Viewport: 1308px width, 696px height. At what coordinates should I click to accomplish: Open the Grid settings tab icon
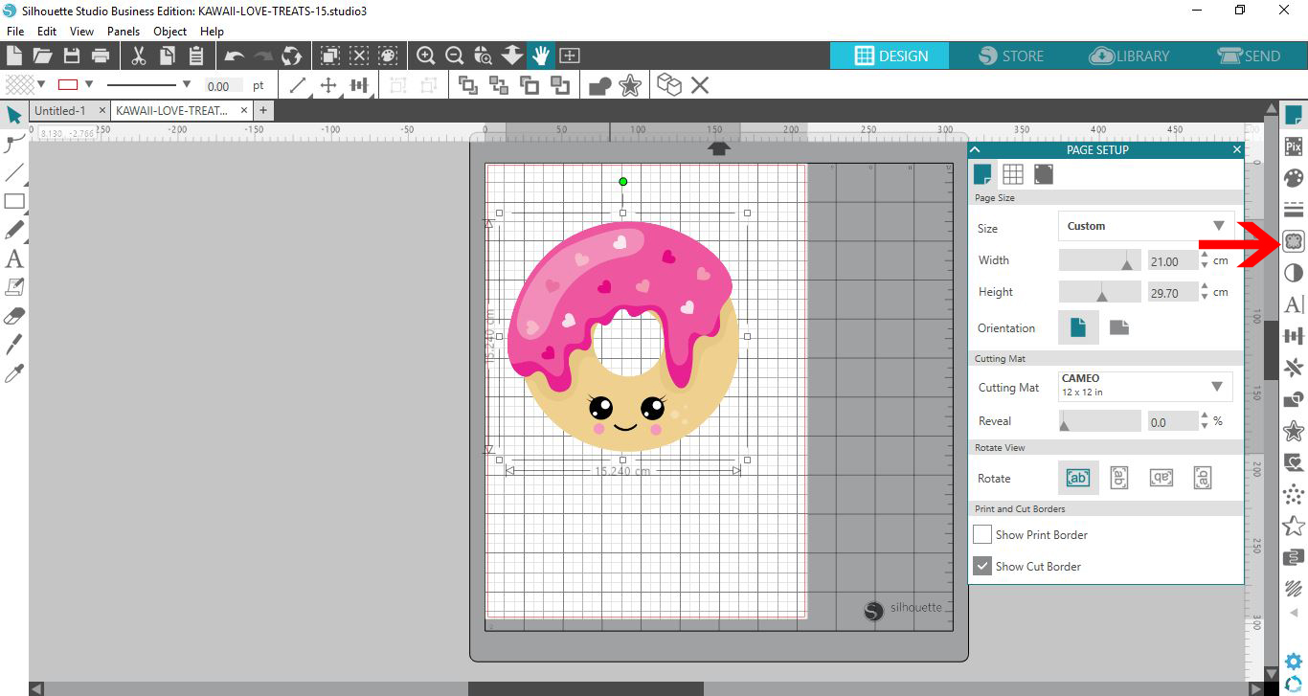point(1012,174)
